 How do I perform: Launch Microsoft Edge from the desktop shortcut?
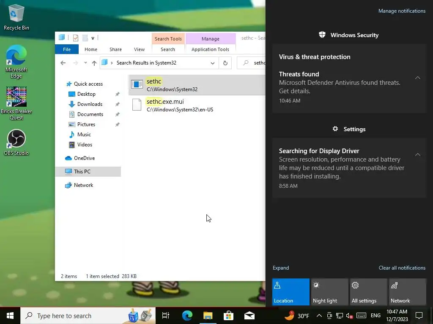pos(16,62)
